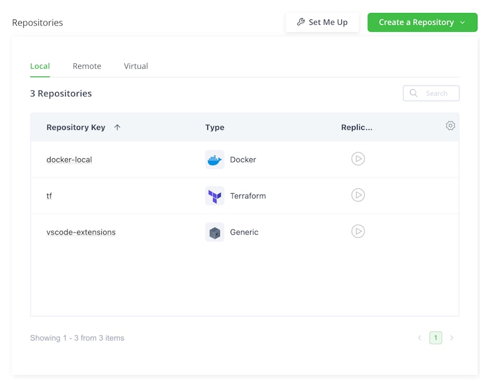Select the Local tab
480x380 pixels.
tap(40, 66)
